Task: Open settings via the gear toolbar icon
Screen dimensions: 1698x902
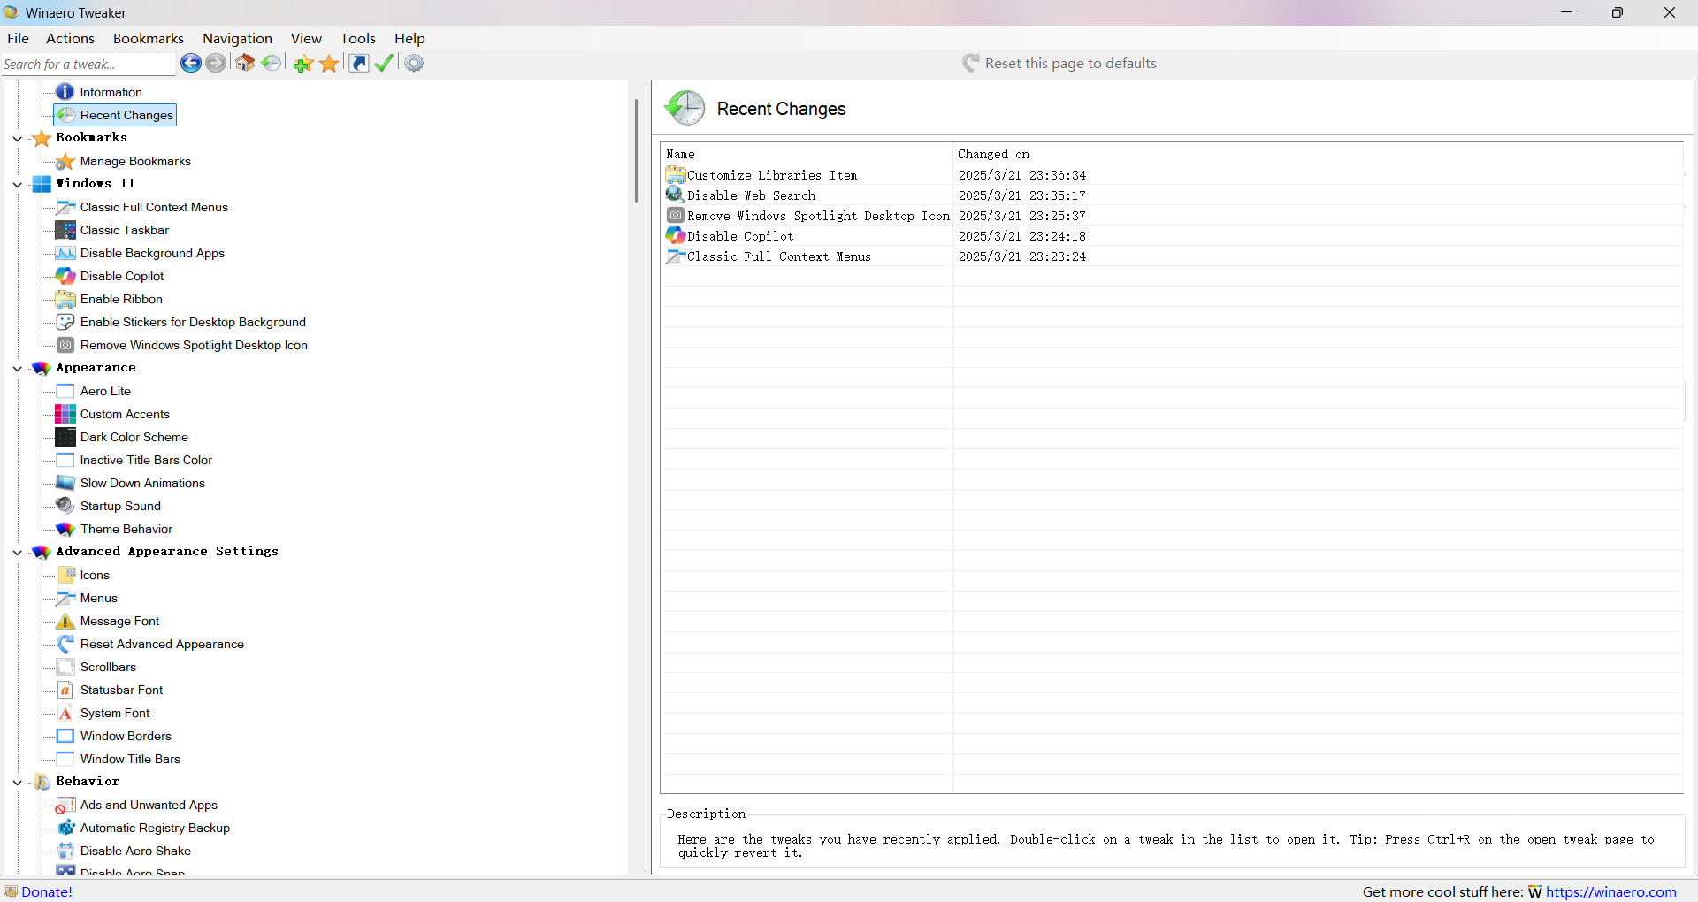Action: point(414,63)
